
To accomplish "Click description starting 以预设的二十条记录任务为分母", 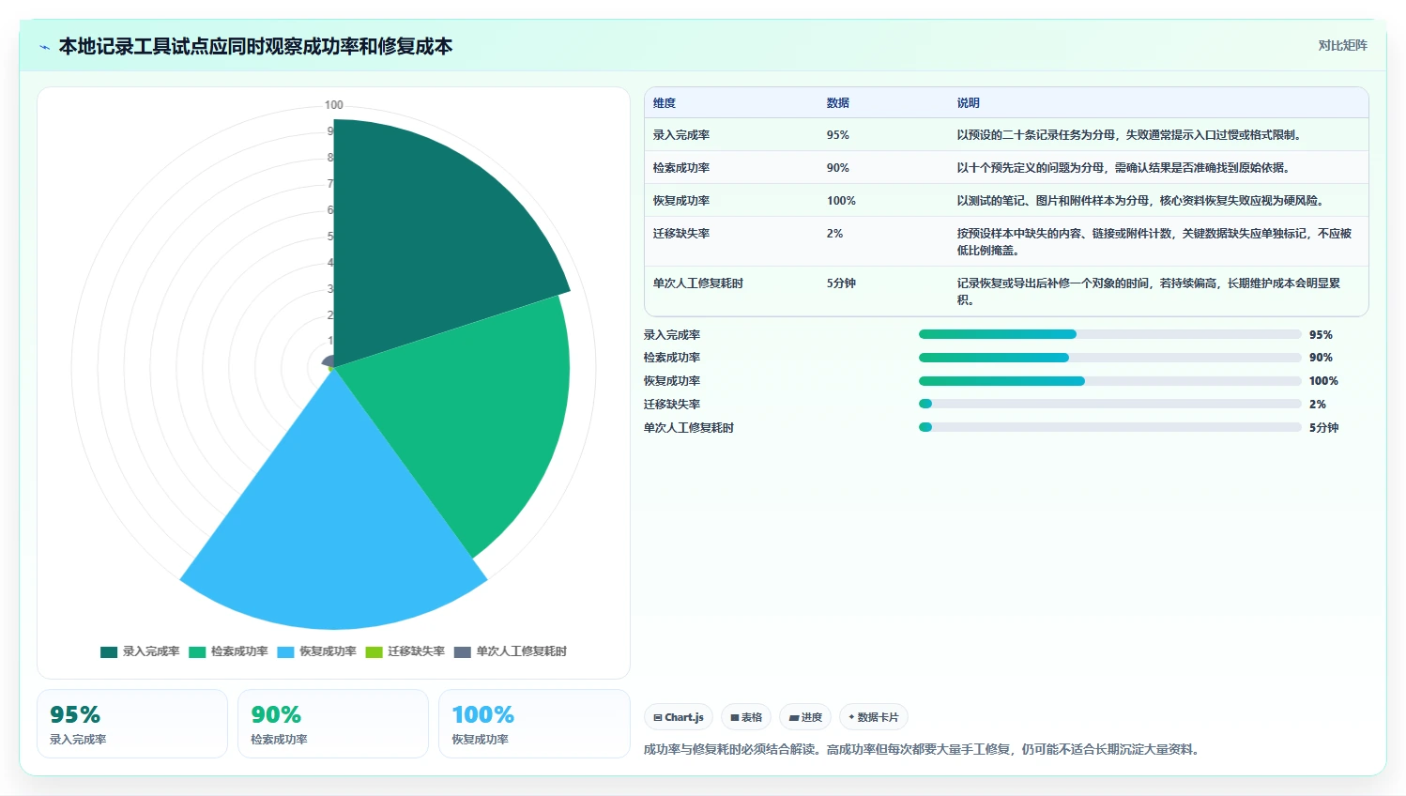I will point(1130,135).
